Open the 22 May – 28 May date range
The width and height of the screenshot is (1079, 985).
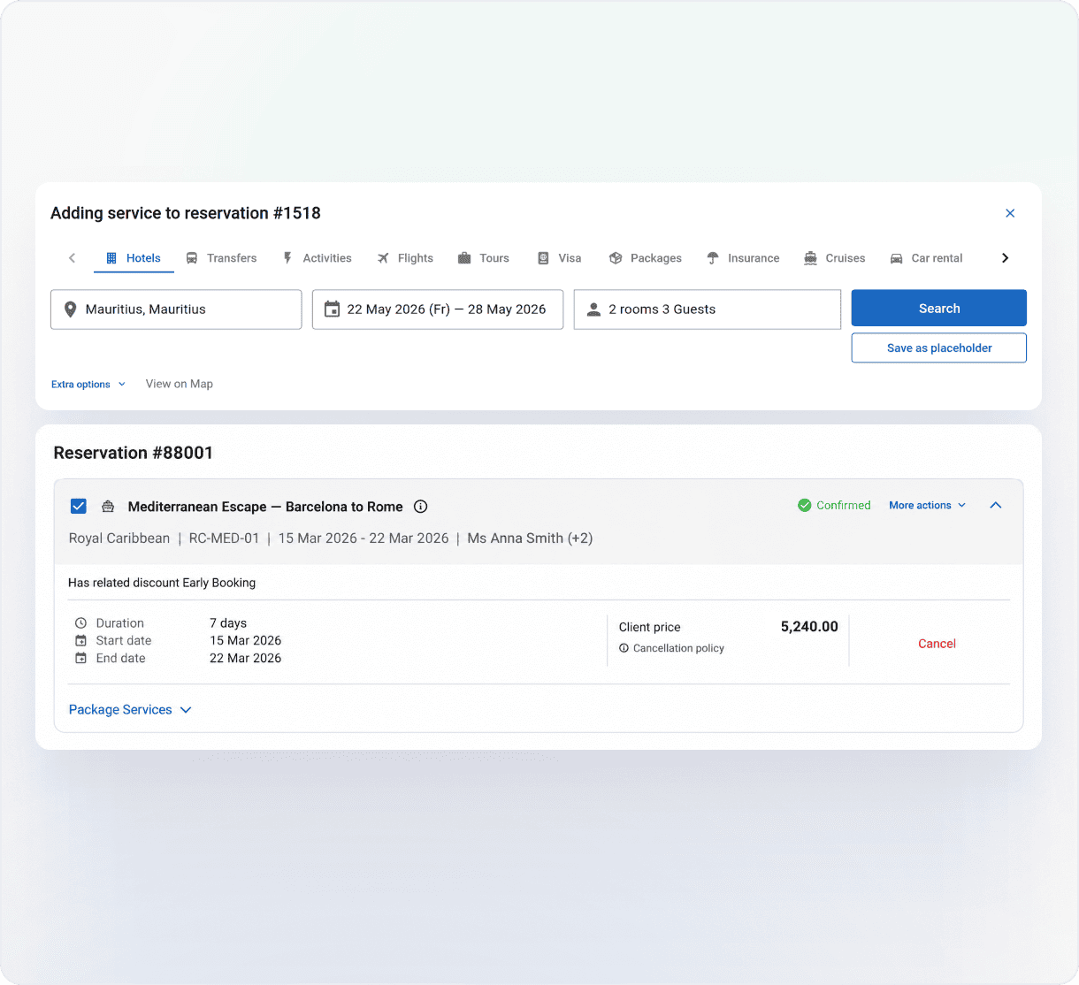click(438, 309)
